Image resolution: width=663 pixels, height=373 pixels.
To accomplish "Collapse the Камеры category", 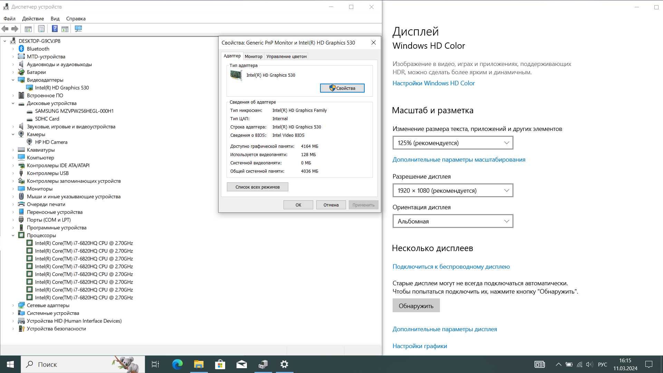I will pos(13,134).
